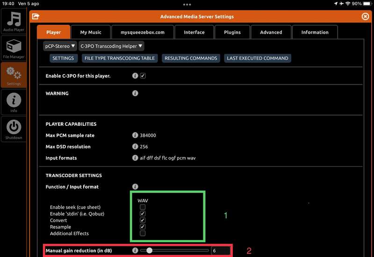
Task: Click the Manual gain reduction slider handle
Action: (149, 251)
